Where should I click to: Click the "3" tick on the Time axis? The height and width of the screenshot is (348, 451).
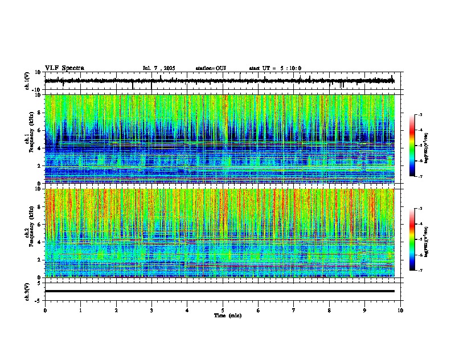click(x=151, y=310)
